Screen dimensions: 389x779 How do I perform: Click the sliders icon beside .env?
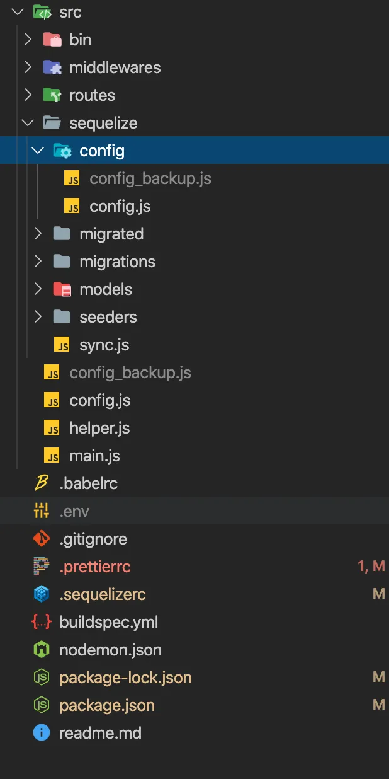tap(42, 511)
